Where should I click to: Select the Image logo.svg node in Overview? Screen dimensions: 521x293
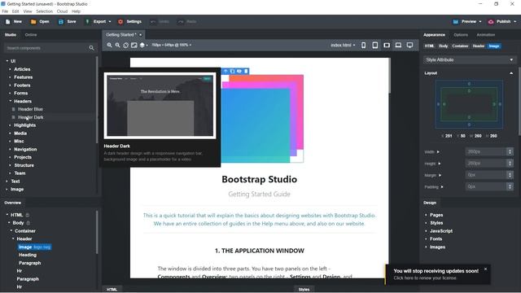click(34, 247)
